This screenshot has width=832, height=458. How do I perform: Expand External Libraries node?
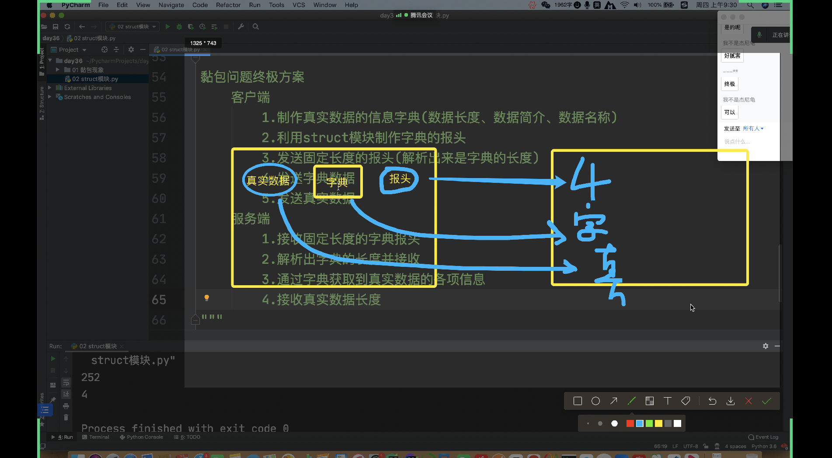click(x=50, y=87)
